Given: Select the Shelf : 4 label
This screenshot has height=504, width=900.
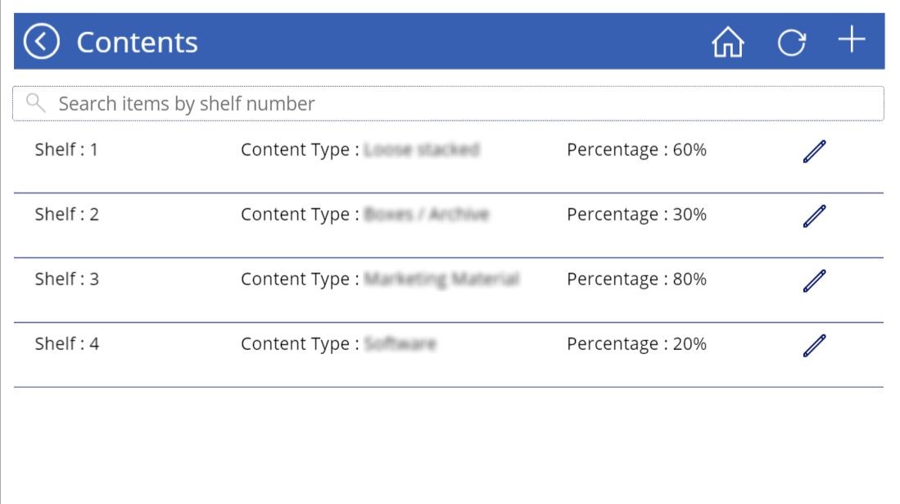Looking at the screenshot, I should [66, 343].
